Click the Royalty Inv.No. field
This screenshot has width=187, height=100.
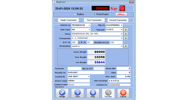[116, 42]
